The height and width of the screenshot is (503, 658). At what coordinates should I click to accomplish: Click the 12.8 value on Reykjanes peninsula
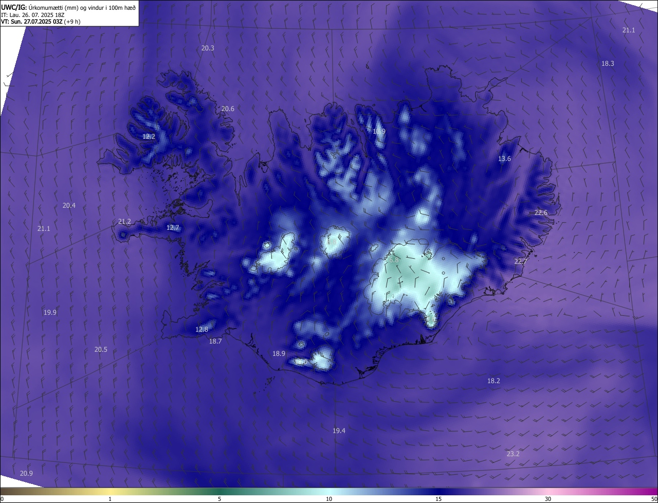(202, 329)
